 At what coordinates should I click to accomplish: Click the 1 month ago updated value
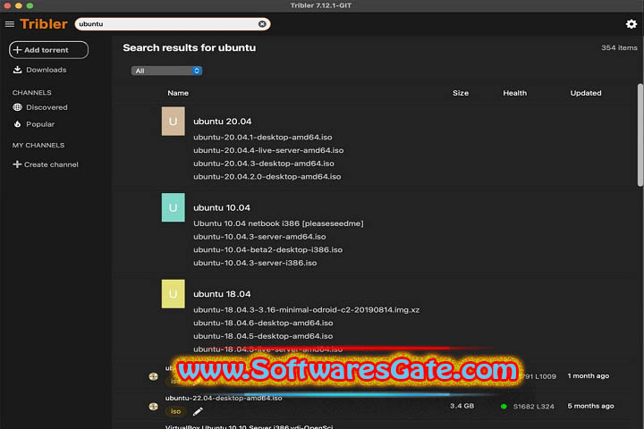(x=589, y=375)
